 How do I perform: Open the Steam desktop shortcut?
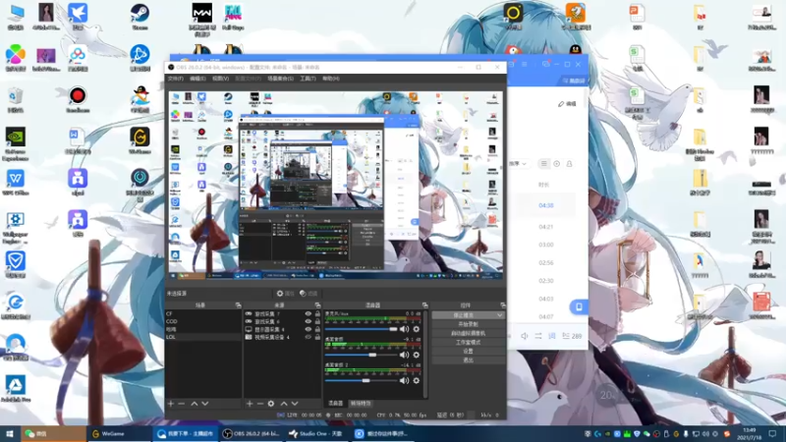140,17
